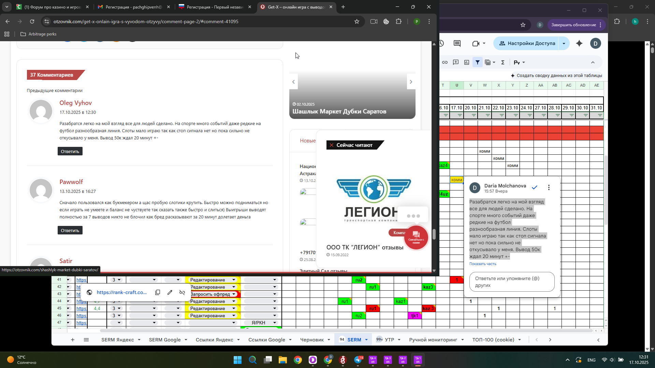This screenshot has height=368, width=655.
Task: Click the insert comment icon in toolbar
Action: (456, 62)
